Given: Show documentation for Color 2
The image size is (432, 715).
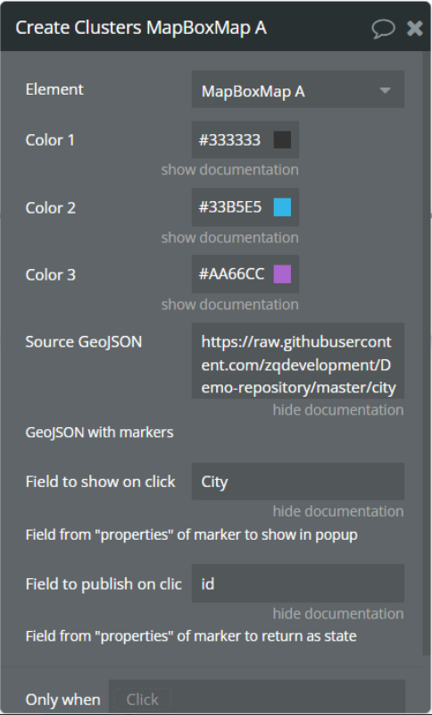Looking at the screenshot, I should tap(230, 238).
